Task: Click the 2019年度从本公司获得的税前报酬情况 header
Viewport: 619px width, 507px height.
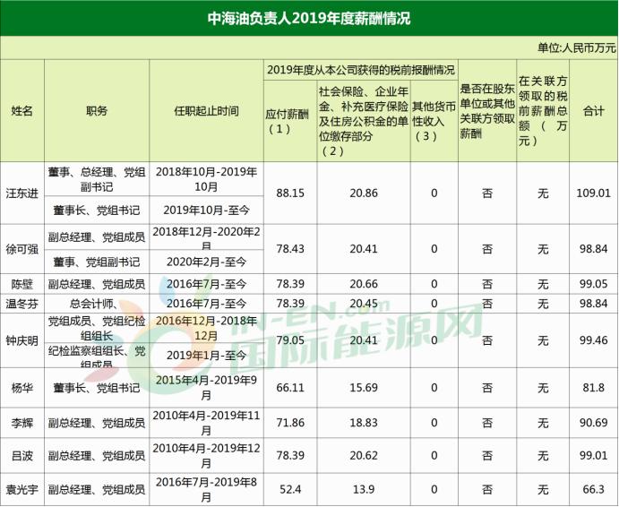Action: tap(361, 70)
